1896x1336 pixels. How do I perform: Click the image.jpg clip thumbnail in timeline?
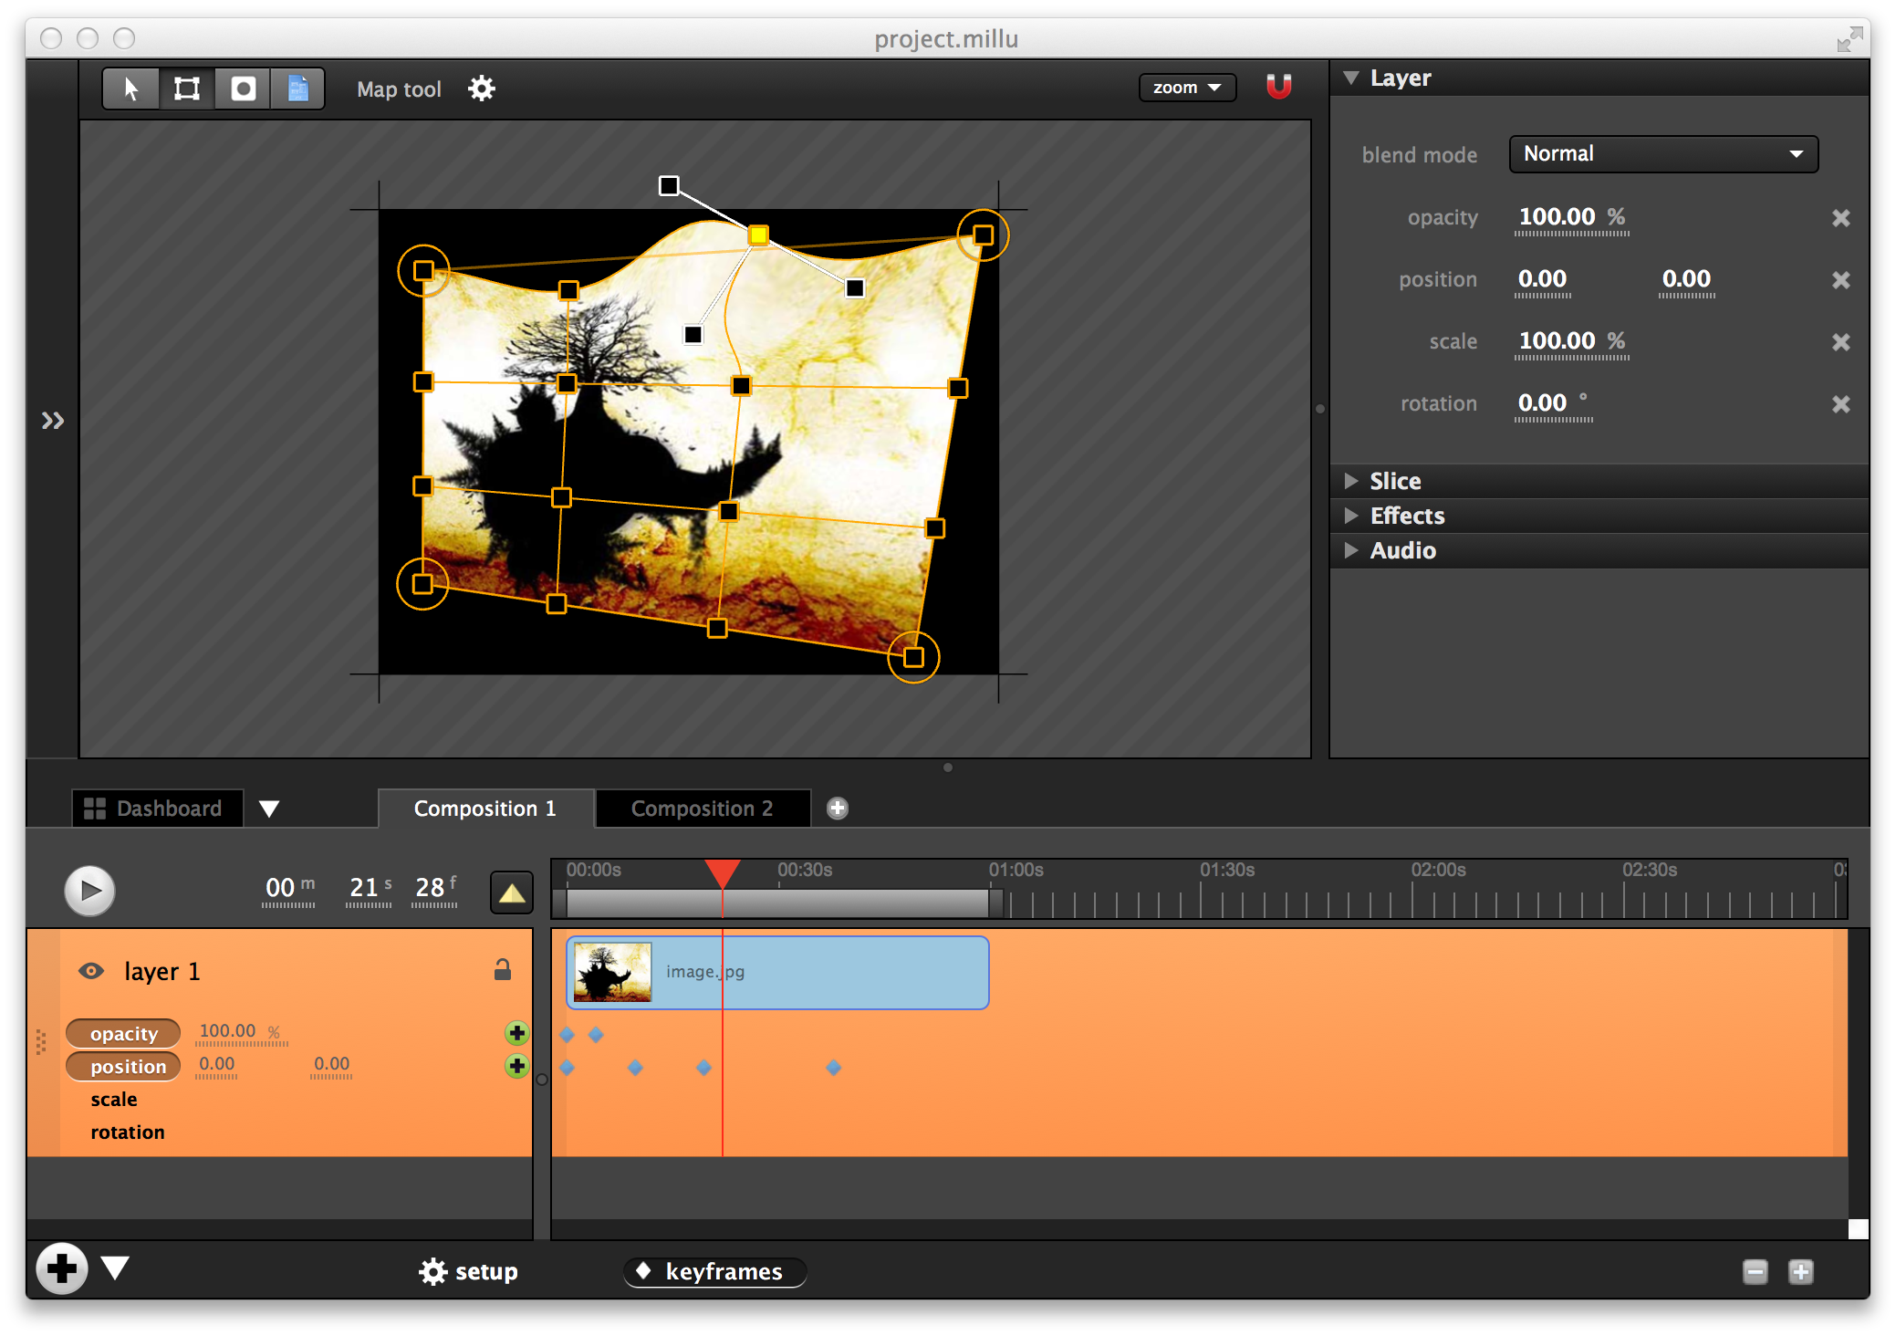[612, 972]
